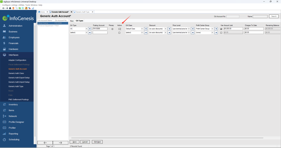Open the first row Price Level dropdown

[x=189, y=29]
